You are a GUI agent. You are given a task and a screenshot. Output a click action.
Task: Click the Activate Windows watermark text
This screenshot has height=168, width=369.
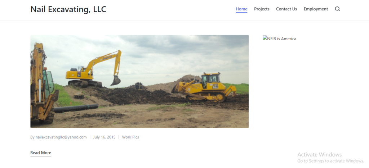pyautogui.click(x=319, y=155)
